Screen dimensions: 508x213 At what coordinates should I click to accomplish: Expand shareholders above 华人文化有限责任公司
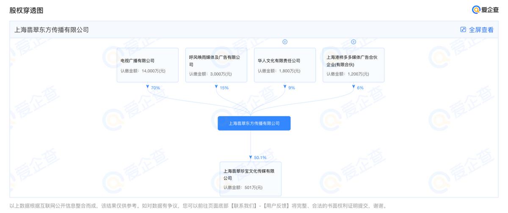[x=285, y=42]
